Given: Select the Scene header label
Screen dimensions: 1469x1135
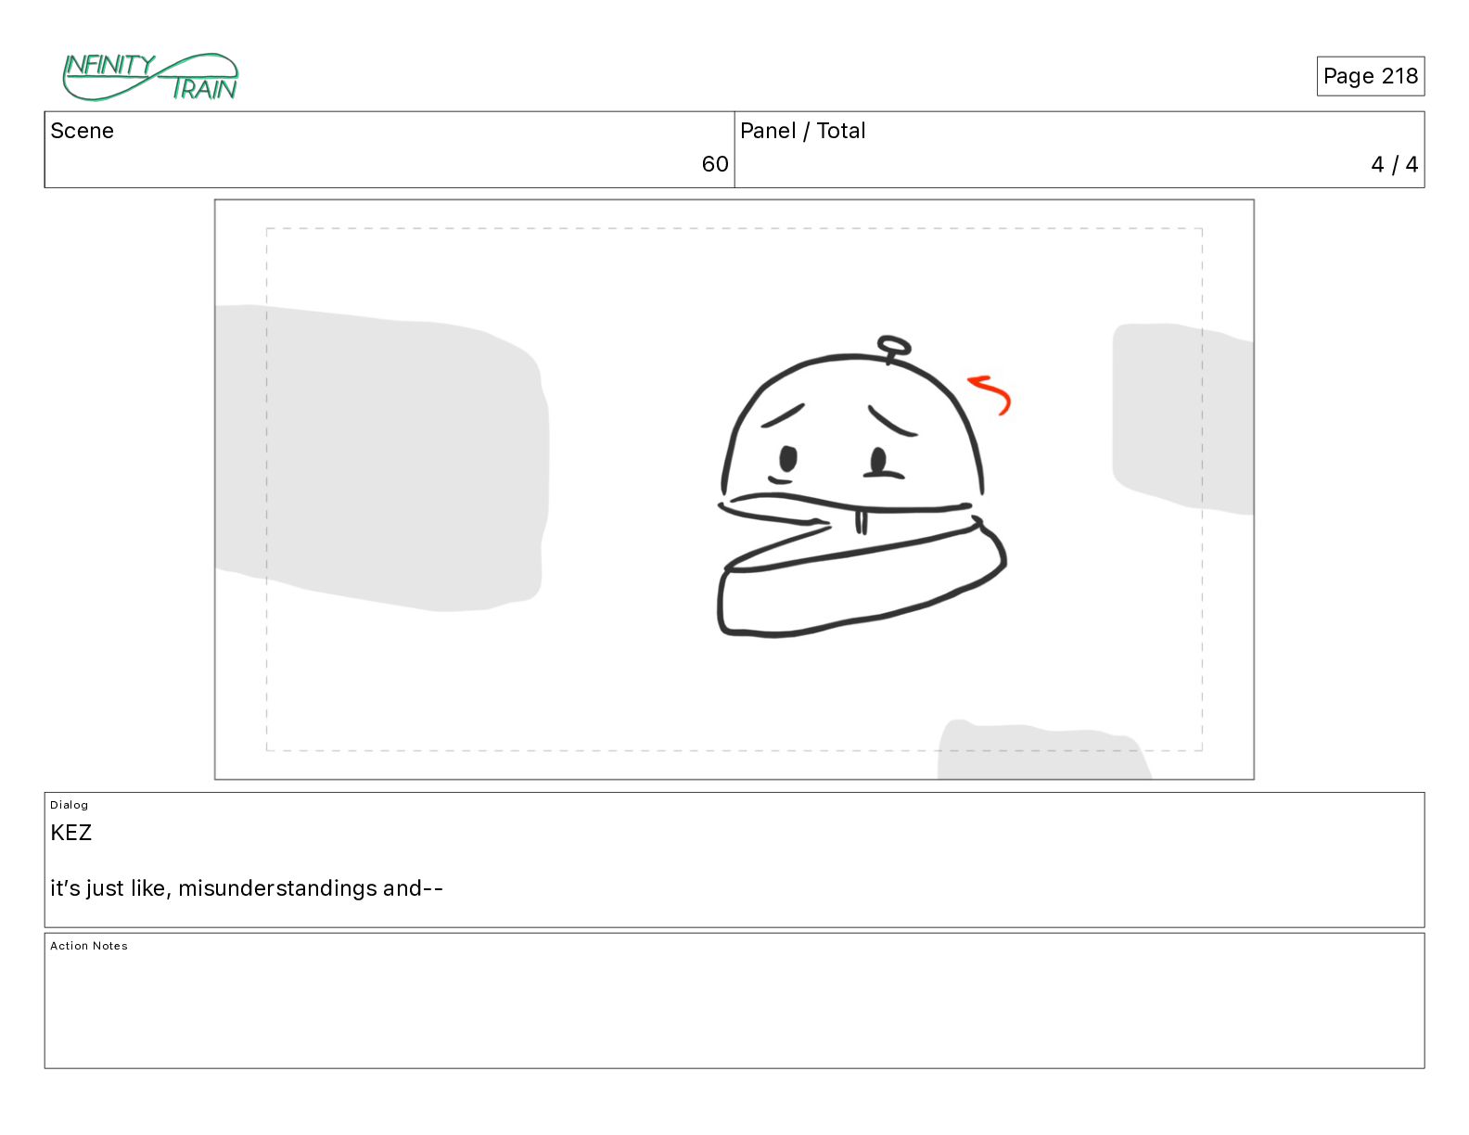Looking at the screenshot, I should click(x=83, y=131).
